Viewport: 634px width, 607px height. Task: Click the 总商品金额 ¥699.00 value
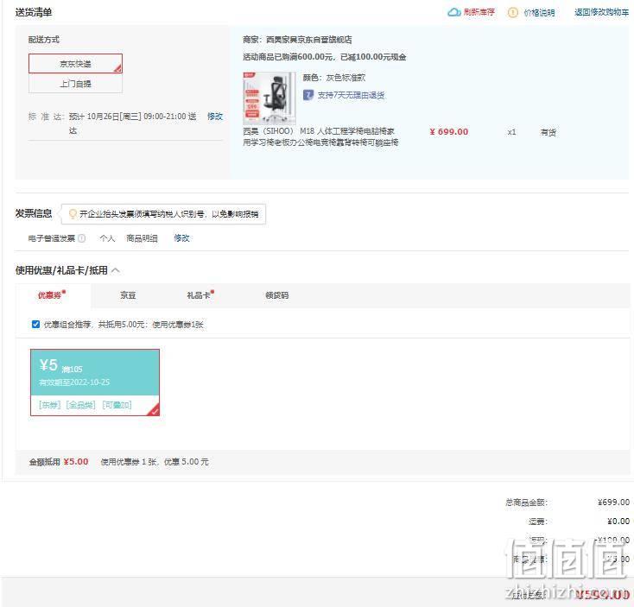[x=613, y=502]
